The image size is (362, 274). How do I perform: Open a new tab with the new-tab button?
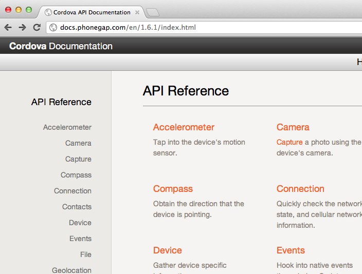coord(153,12)
